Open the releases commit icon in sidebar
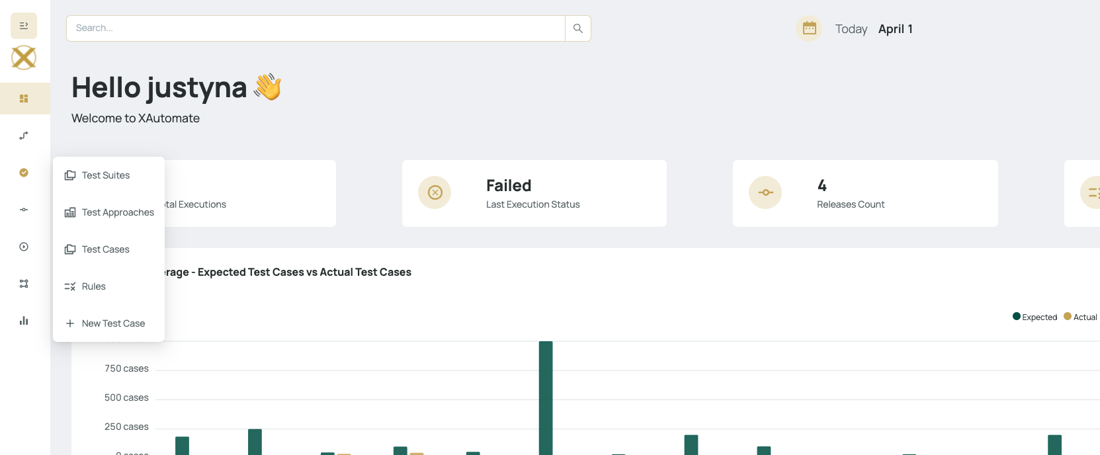The width and height of the screenshot is (1100, 455). [x=24, y=210]
